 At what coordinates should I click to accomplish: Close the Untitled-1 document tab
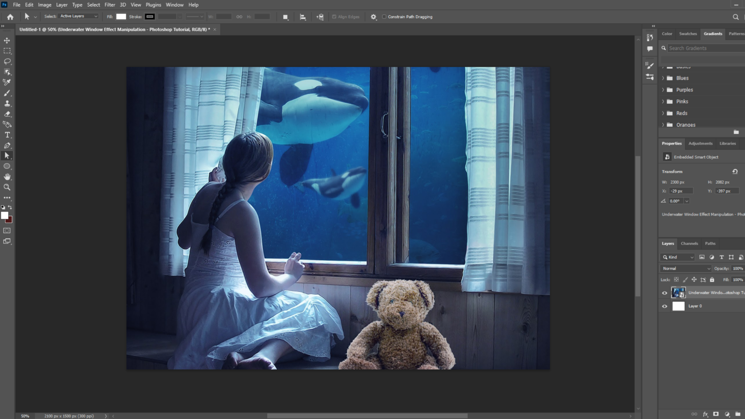pos(215,29)
